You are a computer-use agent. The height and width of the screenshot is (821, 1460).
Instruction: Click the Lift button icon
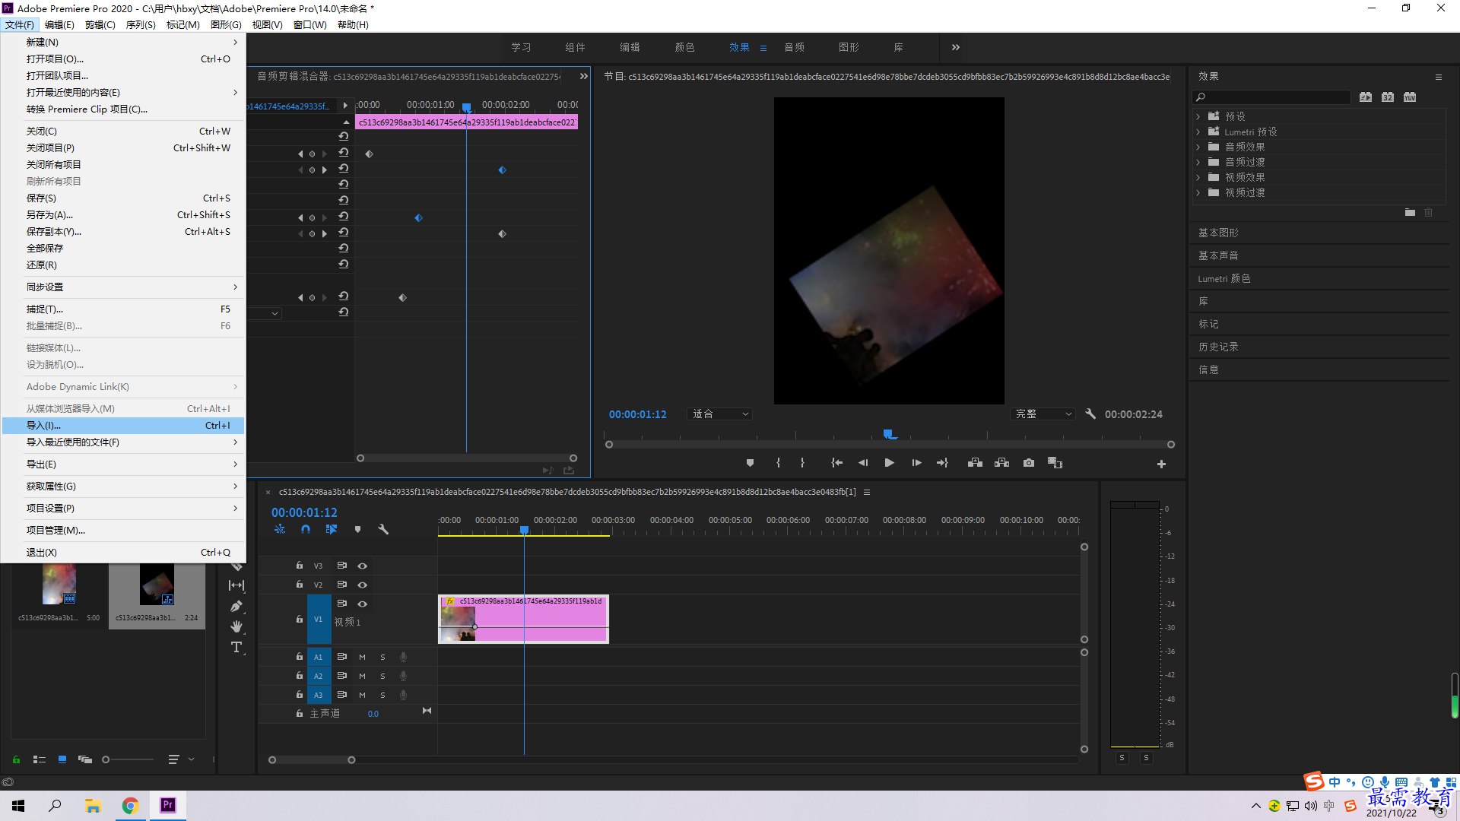click(975, 463)
